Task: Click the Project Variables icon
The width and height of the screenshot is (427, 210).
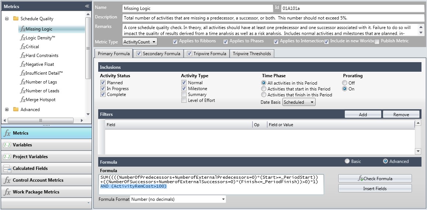Action: (x=7, y=157)
